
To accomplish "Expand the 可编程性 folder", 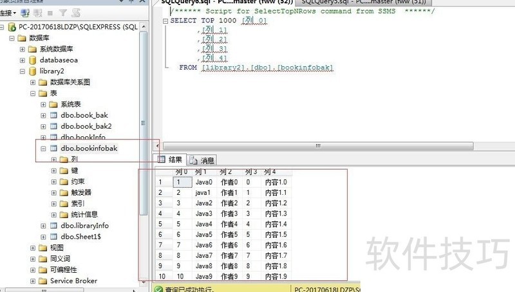I will [x=33, y=270].
